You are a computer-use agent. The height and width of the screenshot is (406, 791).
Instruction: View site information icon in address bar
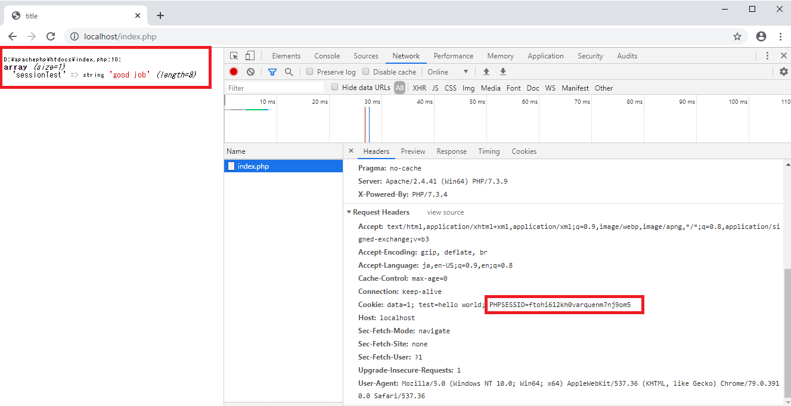click(75, 36)
